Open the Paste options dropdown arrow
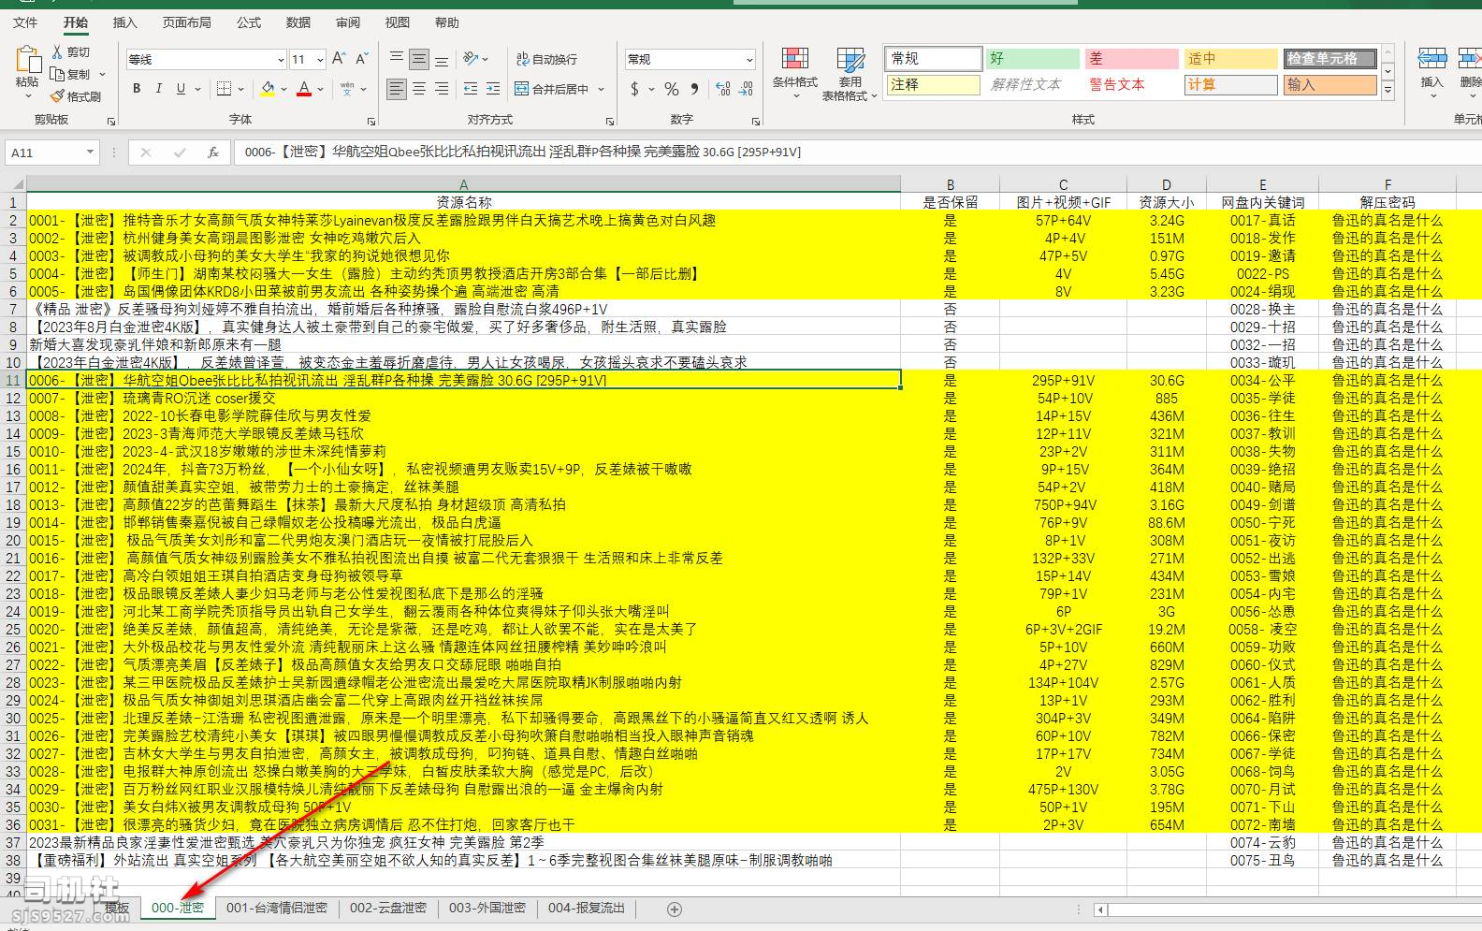Screen dimensions: 1482x931 (x=27, y=95)
